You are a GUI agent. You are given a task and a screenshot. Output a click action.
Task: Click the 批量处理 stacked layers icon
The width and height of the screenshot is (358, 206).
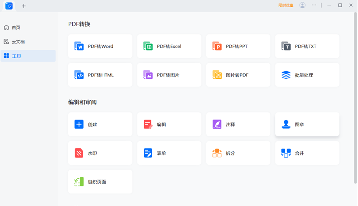(x=286, y=75)
